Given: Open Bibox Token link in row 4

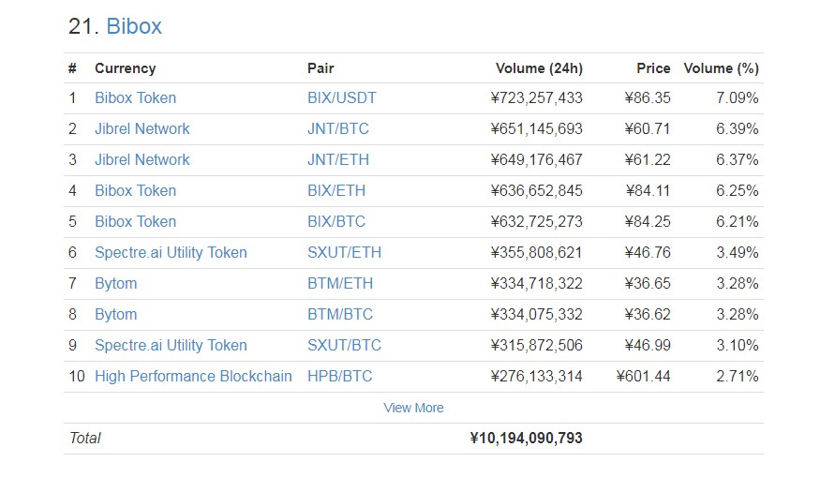Looking at the screenshot, I should [136, 190].
